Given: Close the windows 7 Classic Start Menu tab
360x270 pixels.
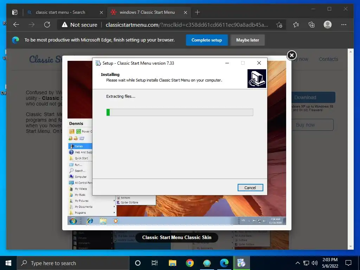Looking at the screenshot, I should tap(185, 12).
